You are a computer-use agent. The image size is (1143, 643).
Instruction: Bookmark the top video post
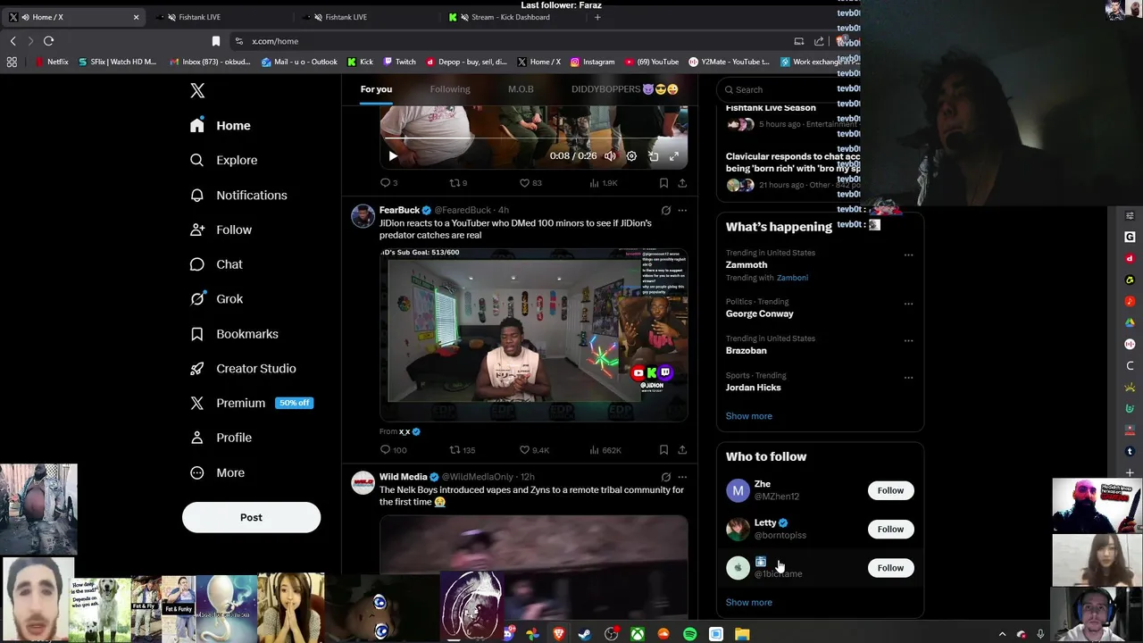click(663, 183)
